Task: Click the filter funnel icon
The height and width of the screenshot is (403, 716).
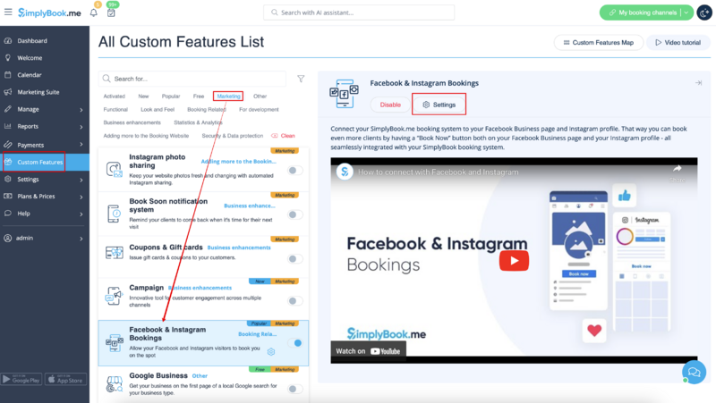Action: click(301, 79)
